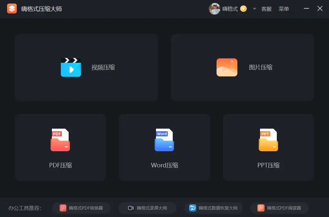Launch 嗨格式录屏大师 from recommended tools
This screenshot has height=217, width=329.
pos(147,208)
